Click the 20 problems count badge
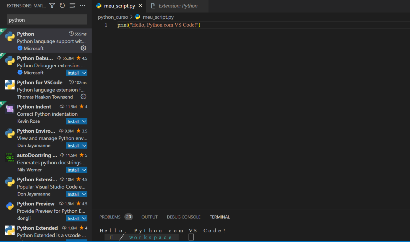410x242 pixels. (x=129, y=217)
